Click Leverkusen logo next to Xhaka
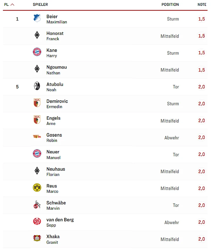This screenshot has height=249, width=214. pyautogui.click(x=37, y=239)
